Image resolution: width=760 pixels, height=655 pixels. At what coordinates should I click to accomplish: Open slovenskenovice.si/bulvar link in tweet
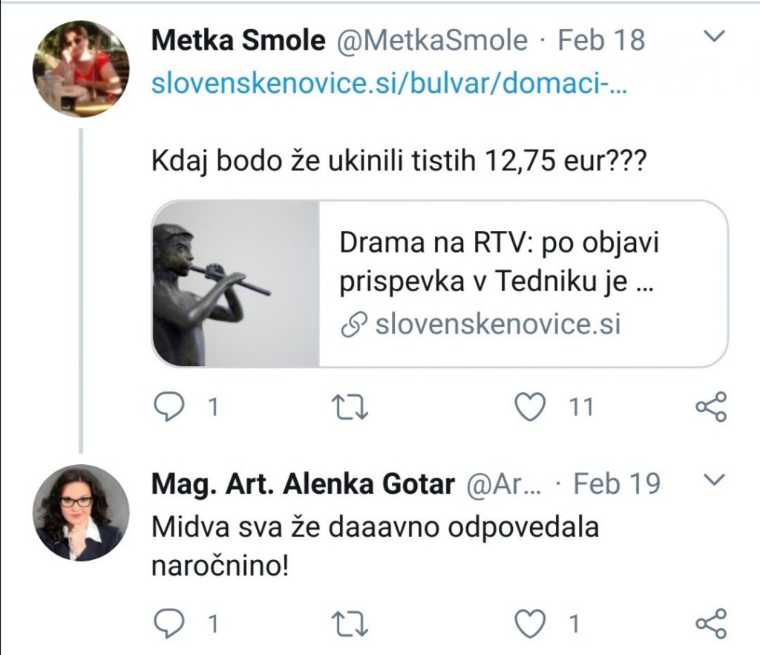pos(389,82)
